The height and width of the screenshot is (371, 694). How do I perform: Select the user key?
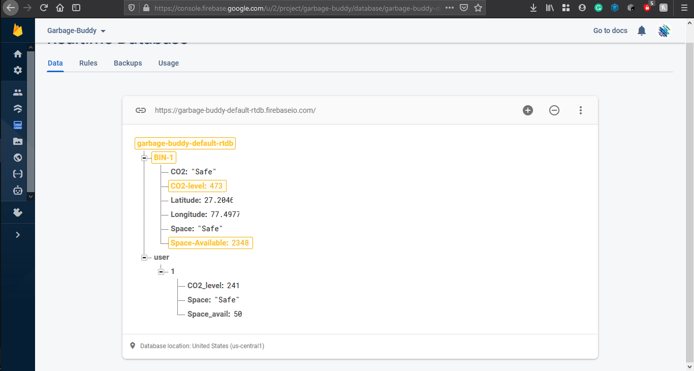point(162,257)
